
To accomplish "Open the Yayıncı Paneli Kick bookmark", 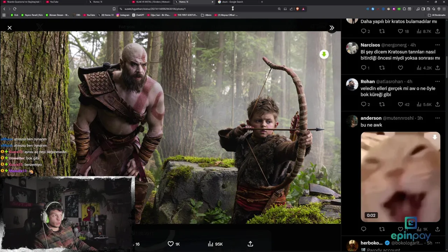I will 32,15.
